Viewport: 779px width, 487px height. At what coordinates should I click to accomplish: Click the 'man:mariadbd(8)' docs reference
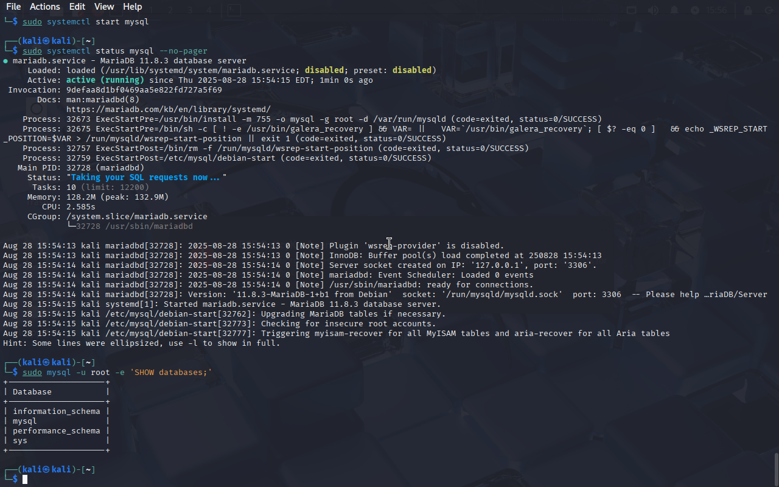pos(103,99)
